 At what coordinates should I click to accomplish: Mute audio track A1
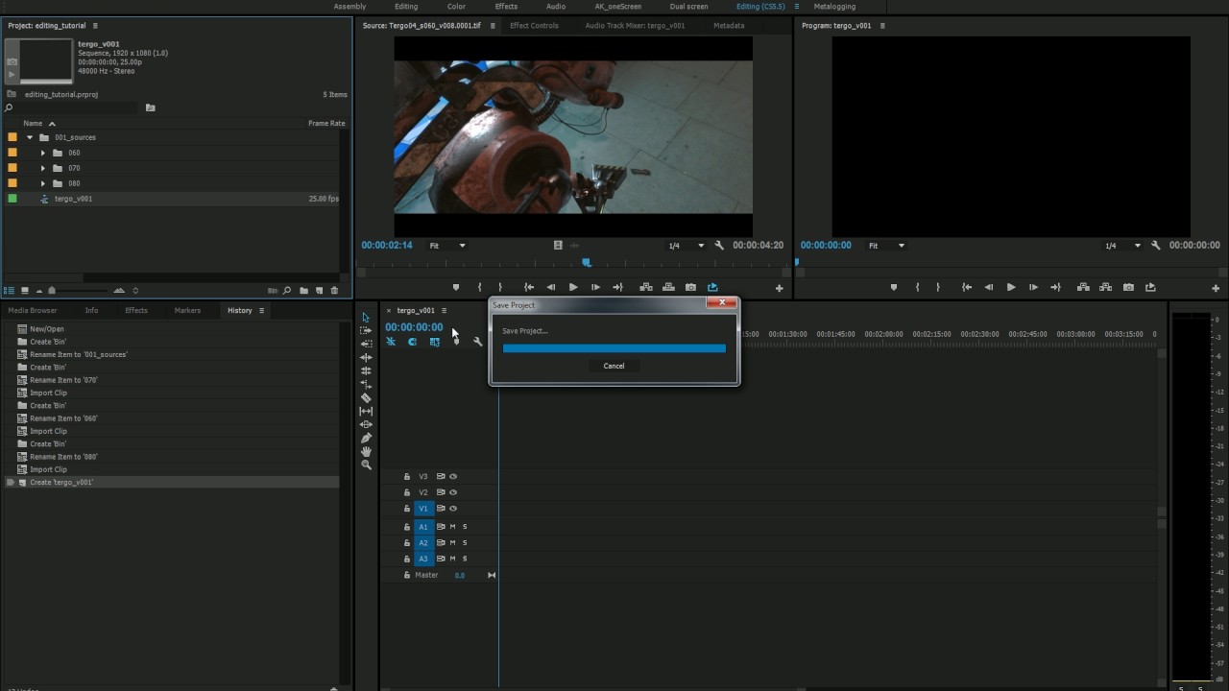click(x=453, y=527)
